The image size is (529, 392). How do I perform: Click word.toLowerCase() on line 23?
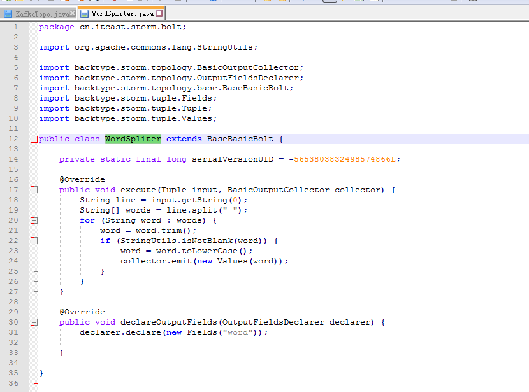(202, 251)
